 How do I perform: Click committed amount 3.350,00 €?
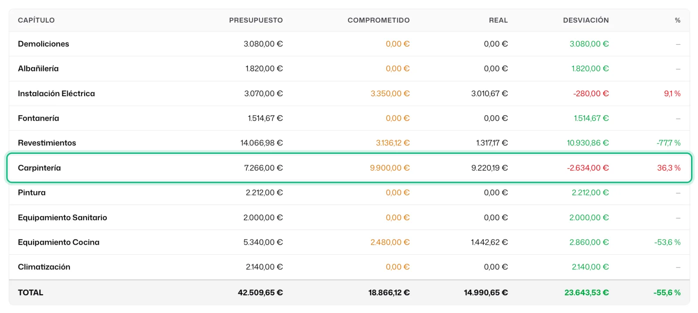point(390,94)
